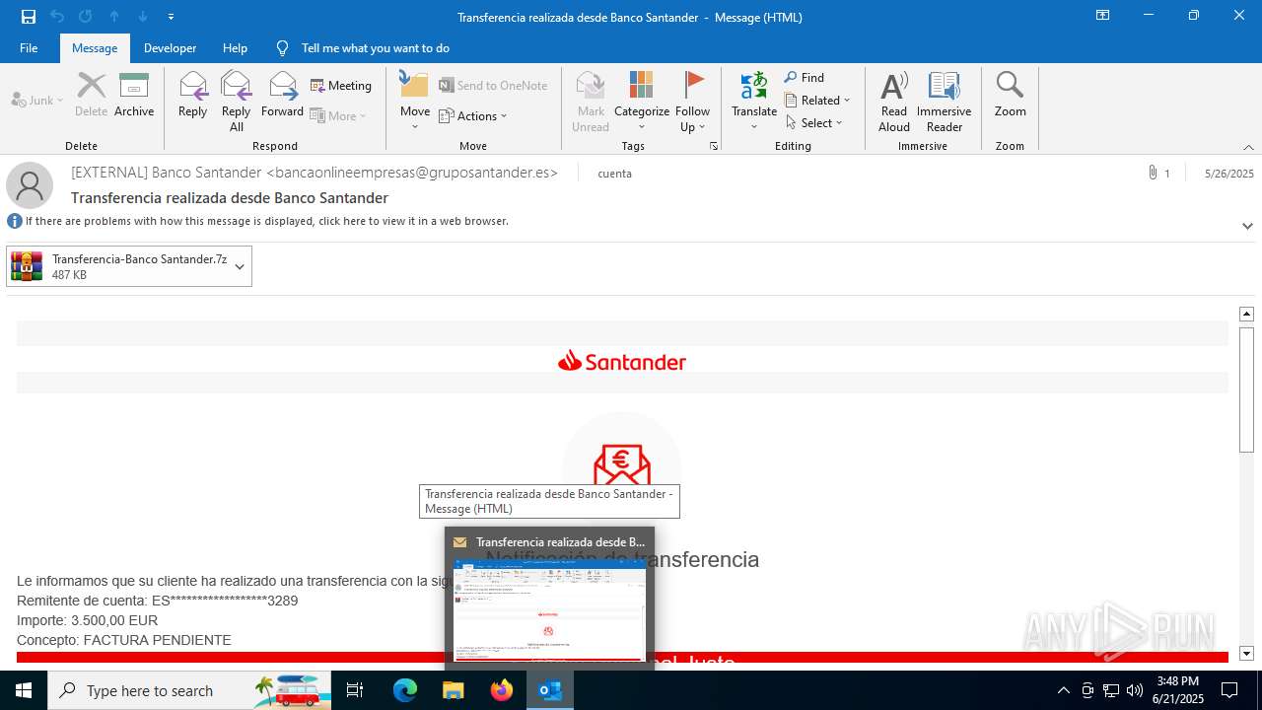Click the Translate icon
The height and width of the screenshot is (710, 1262).
pyautogui.click(x=754, y=87)
